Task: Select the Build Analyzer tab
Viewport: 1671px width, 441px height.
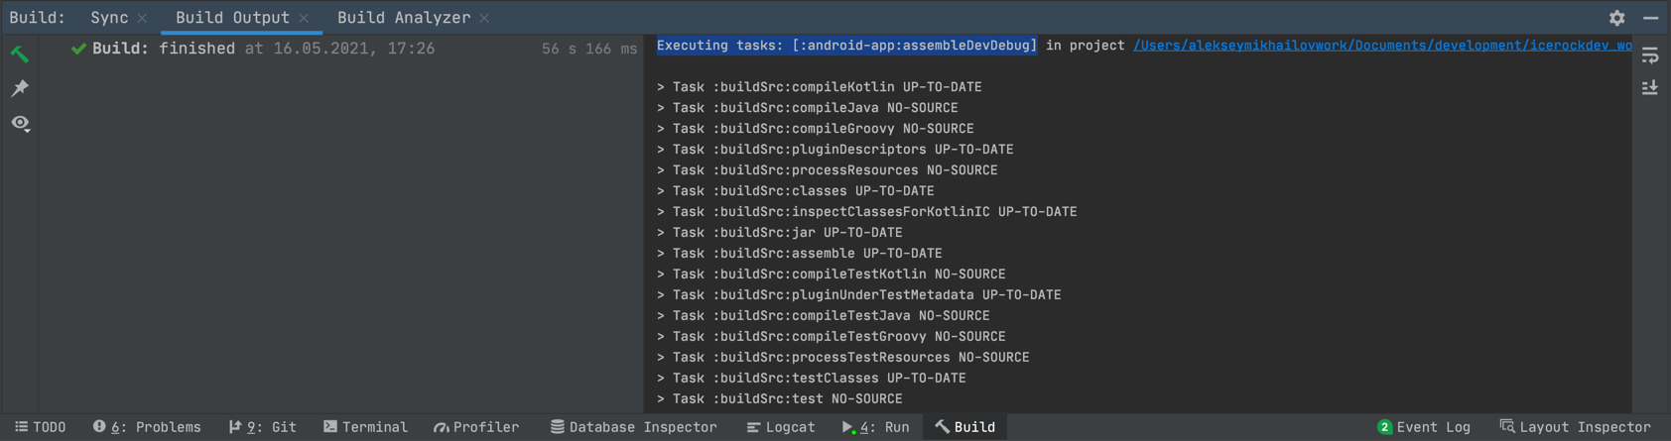Action: pos(403,18)
